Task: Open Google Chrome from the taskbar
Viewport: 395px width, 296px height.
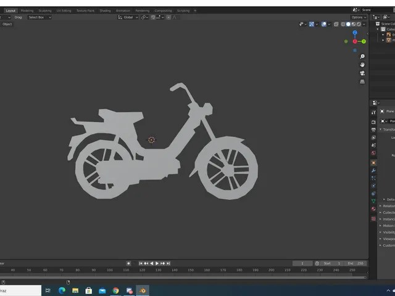Action: (x=115, y=290)
